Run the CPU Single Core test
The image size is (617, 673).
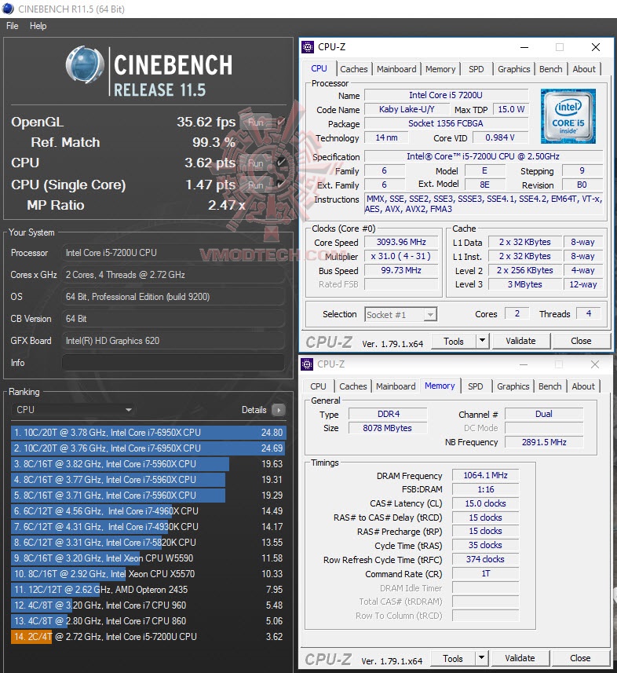(256, 185)
